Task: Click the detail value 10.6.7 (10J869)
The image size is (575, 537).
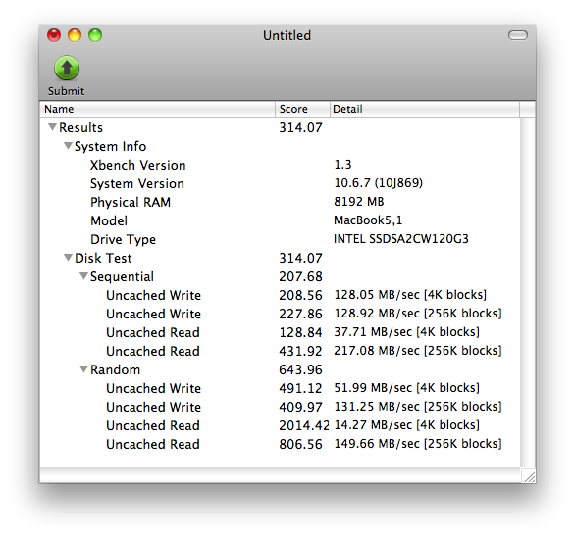Action: coord(379,183)
